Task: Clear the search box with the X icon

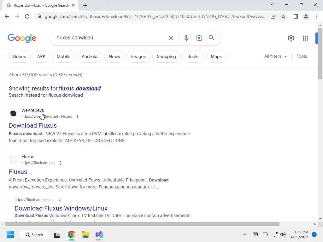Action: point(171,38)
